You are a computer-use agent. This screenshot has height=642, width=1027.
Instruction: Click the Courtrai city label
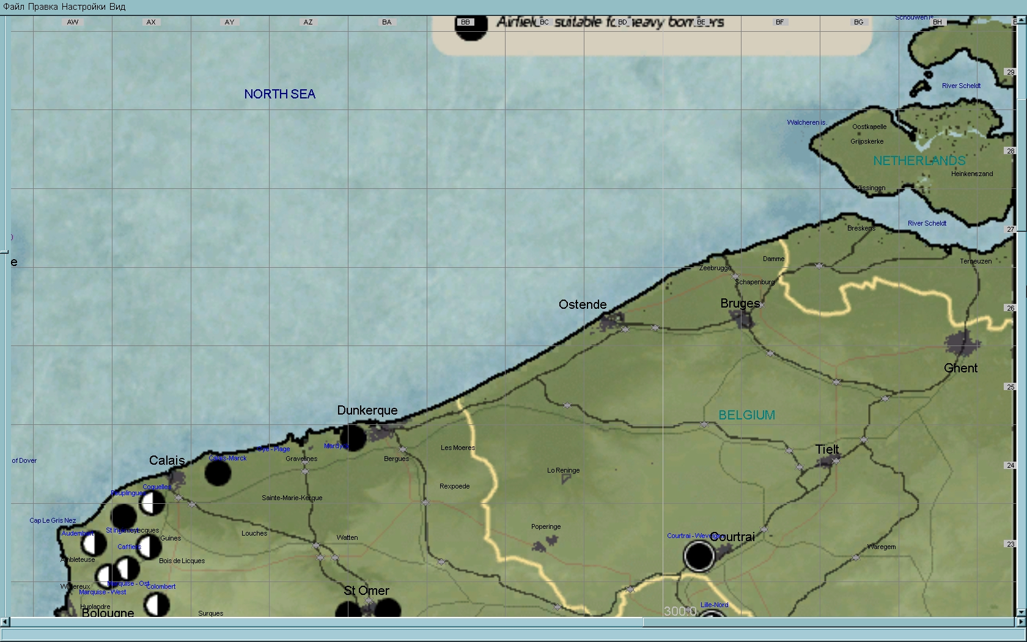734,537
